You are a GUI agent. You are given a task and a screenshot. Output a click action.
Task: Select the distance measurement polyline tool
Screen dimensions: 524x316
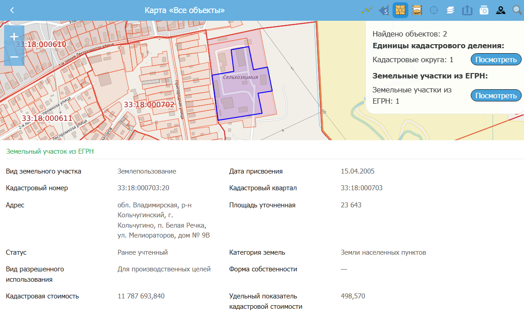[367, 10]
